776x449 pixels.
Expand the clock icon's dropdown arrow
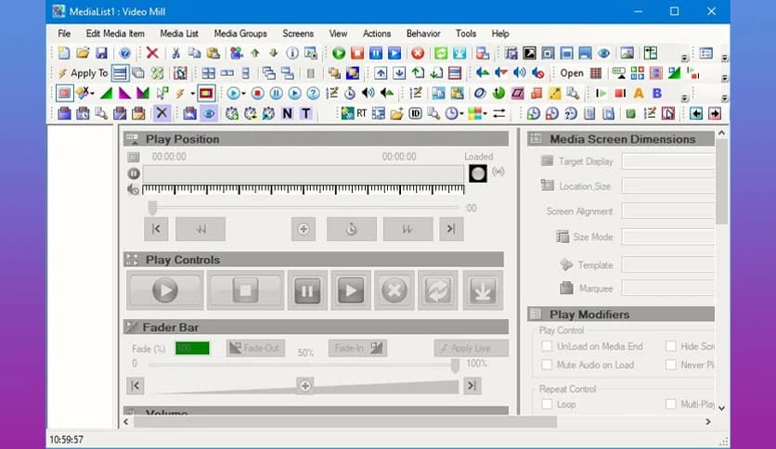[x=461, y=114]
